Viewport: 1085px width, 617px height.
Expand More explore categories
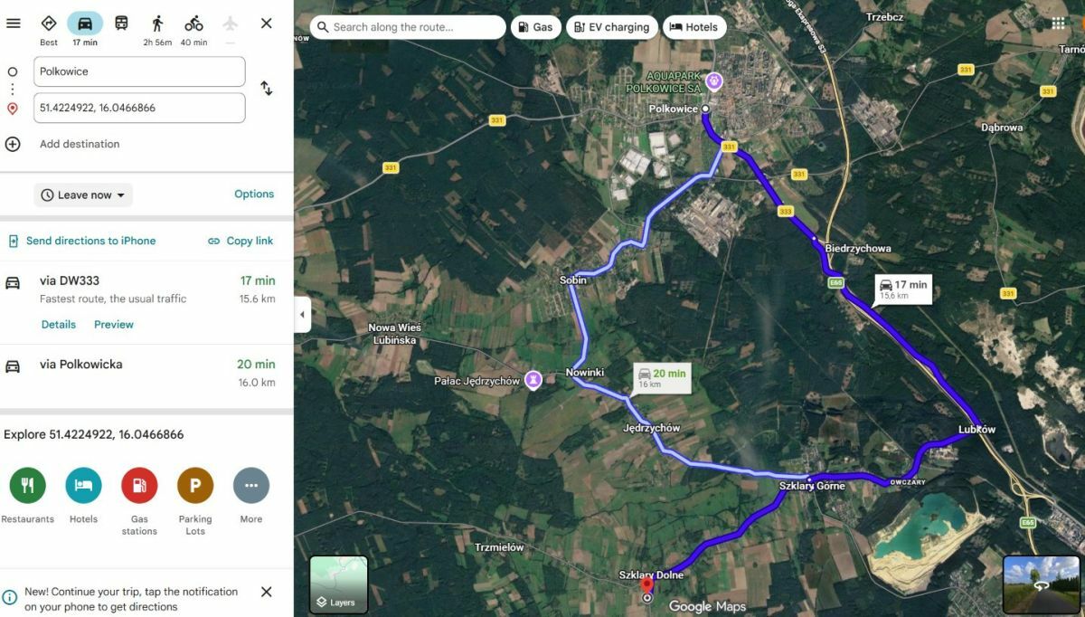click(x=251, y=486)
